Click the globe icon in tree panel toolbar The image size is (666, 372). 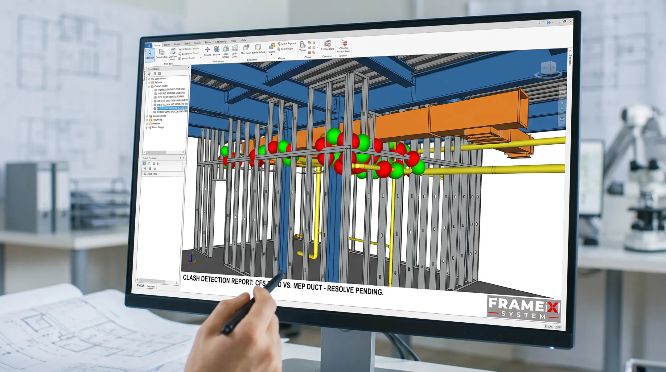pyautogui.click(x=149, y=74)
